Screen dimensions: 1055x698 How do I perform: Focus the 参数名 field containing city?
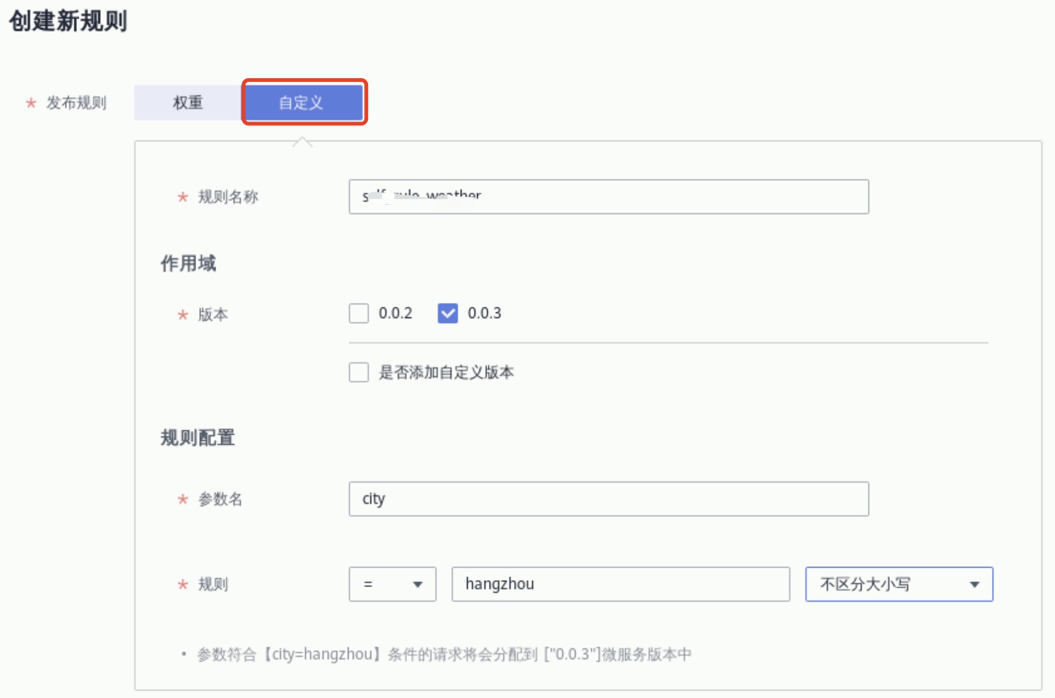[608, 499]
